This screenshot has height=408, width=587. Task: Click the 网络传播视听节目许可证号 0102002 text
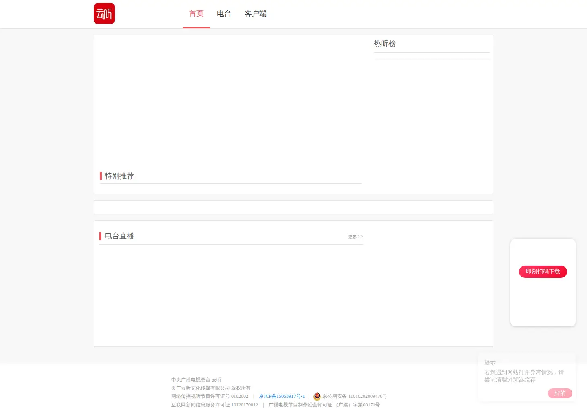pos(210,396)
